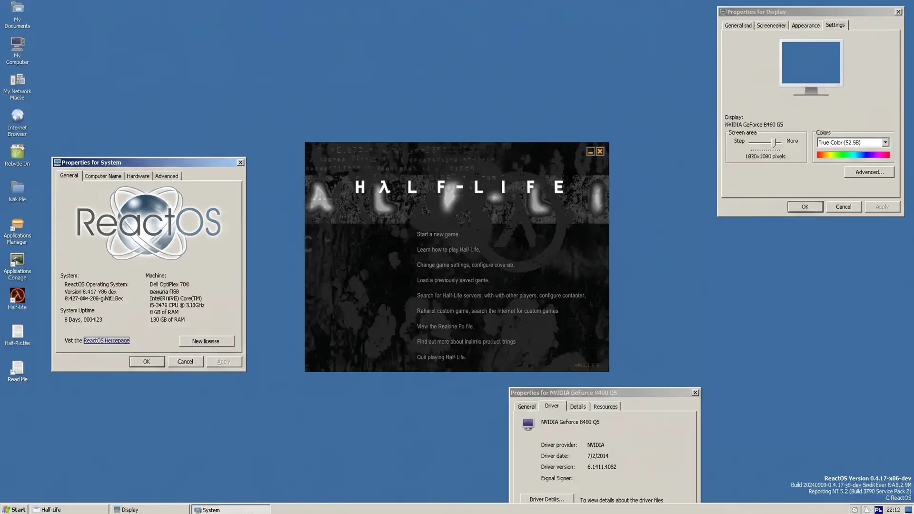Select Driver tab in NVIDIA properties
Image resolution: width=914 pixels, height=514 pixels.
pos(552,406)
